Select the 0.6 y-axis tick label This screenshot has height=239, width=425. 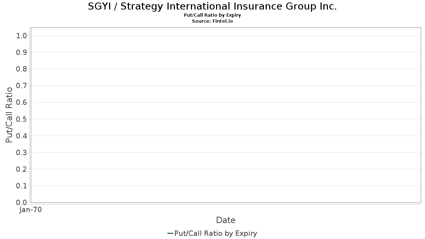pyautogui.click(x=22, y=102)
